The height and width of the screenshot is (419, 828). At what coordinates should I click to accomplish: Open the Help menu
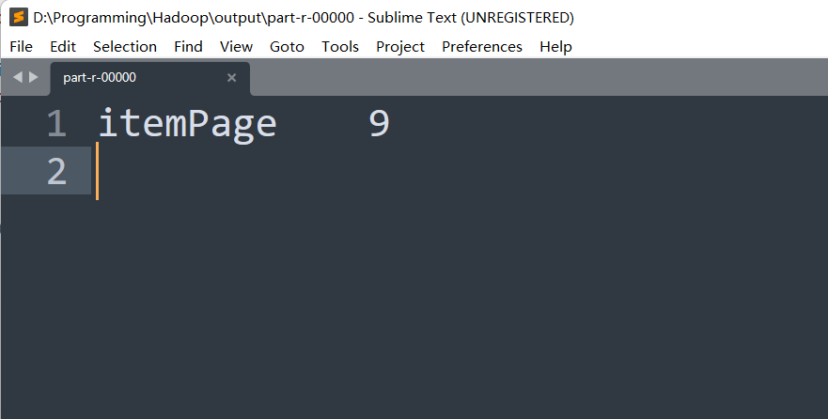pyautogui.click(x=555, y=46)
